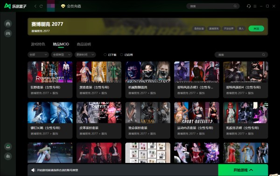Viewport: 280px width, 176px height.
Task: Click the 开始游戏 start game button
Action: pyautogui.click(x=243, y=170)
